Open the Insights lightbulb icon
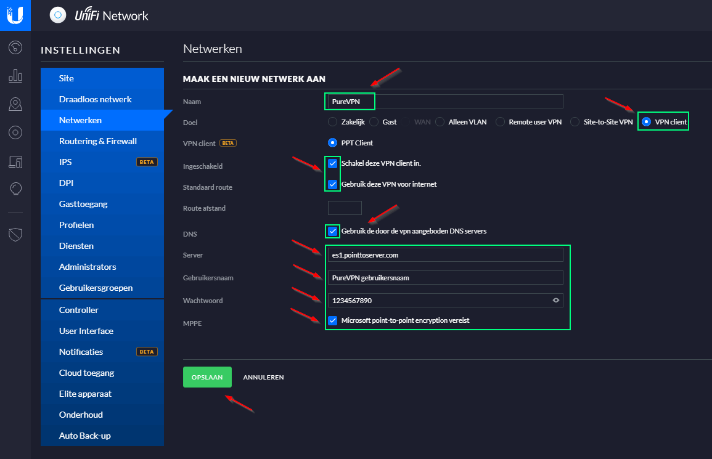This screenshot has width=712, height=459. (15, 189)
